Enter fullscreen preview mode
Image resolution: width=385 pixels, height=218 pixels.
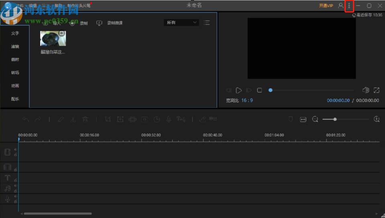click(377, 90)
